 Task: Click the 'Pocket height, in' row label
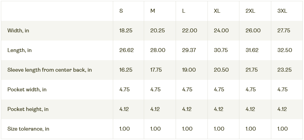[28, 109]
